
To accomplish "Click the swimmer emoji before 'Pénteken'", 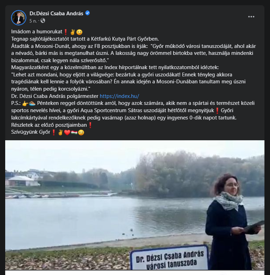I will pos(32,103).
